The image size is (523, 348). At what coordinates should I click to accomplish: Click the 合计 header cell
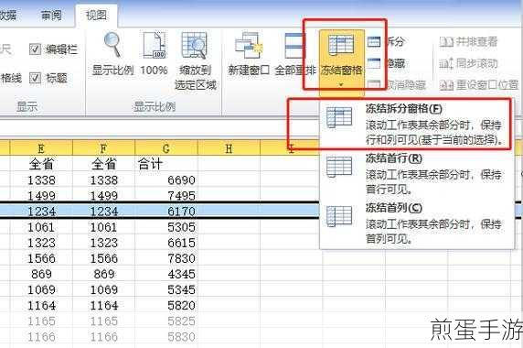pos(166,164)
